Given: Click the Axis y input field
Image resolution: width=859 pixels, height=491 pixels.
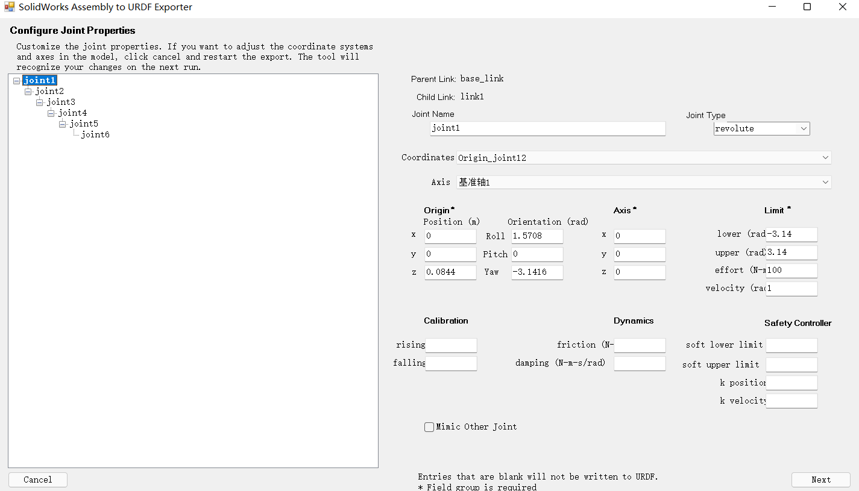Looking at the screenshot, I should (x=640, y=254).
